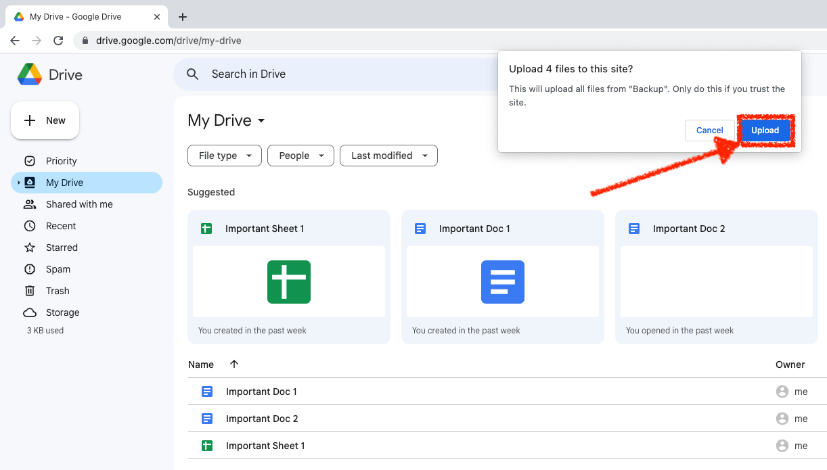Click the 3 KB used storage text

tap(45, 331)
